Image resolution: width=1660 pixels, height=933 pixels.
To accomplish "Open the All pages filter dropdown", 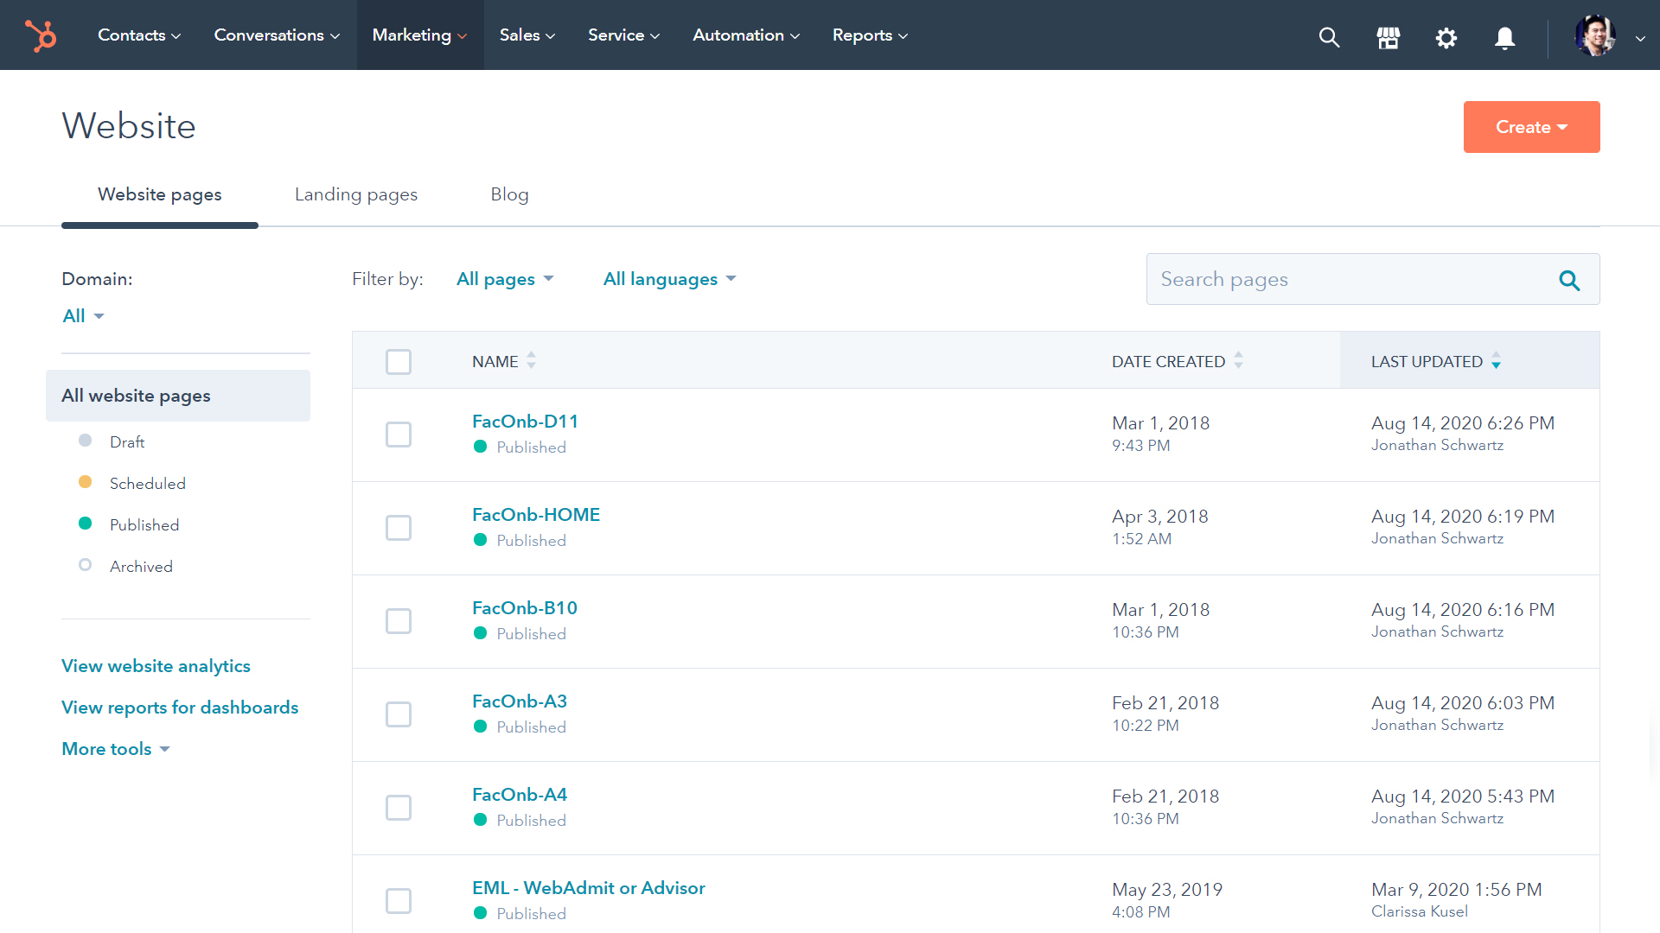I will pos(505,279).
